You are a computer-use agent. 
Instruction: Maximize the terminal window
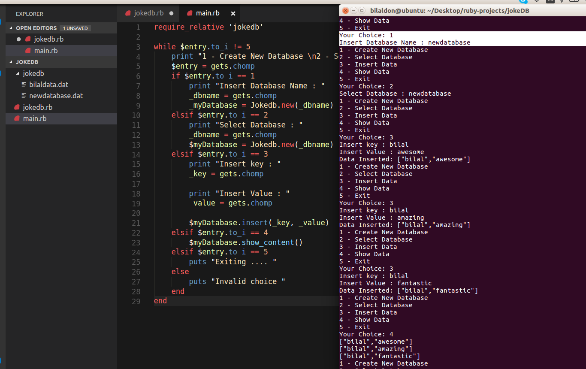point(362,10)
